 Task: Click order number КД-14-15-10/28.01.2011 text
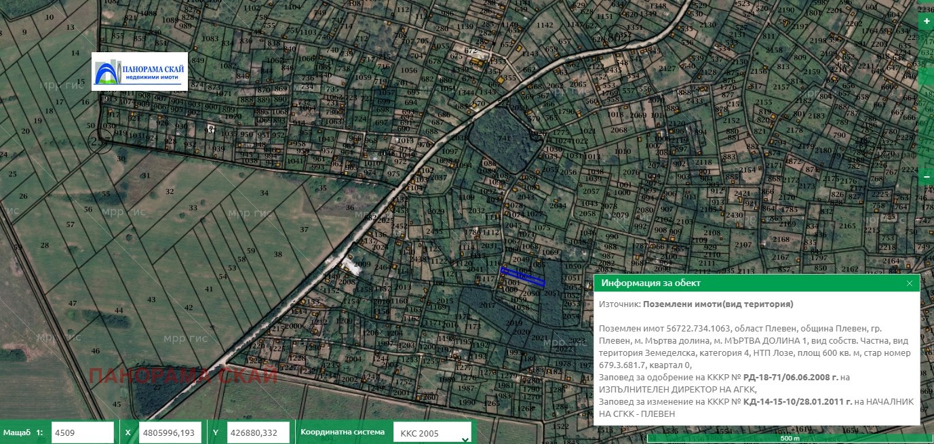point(798,401)
